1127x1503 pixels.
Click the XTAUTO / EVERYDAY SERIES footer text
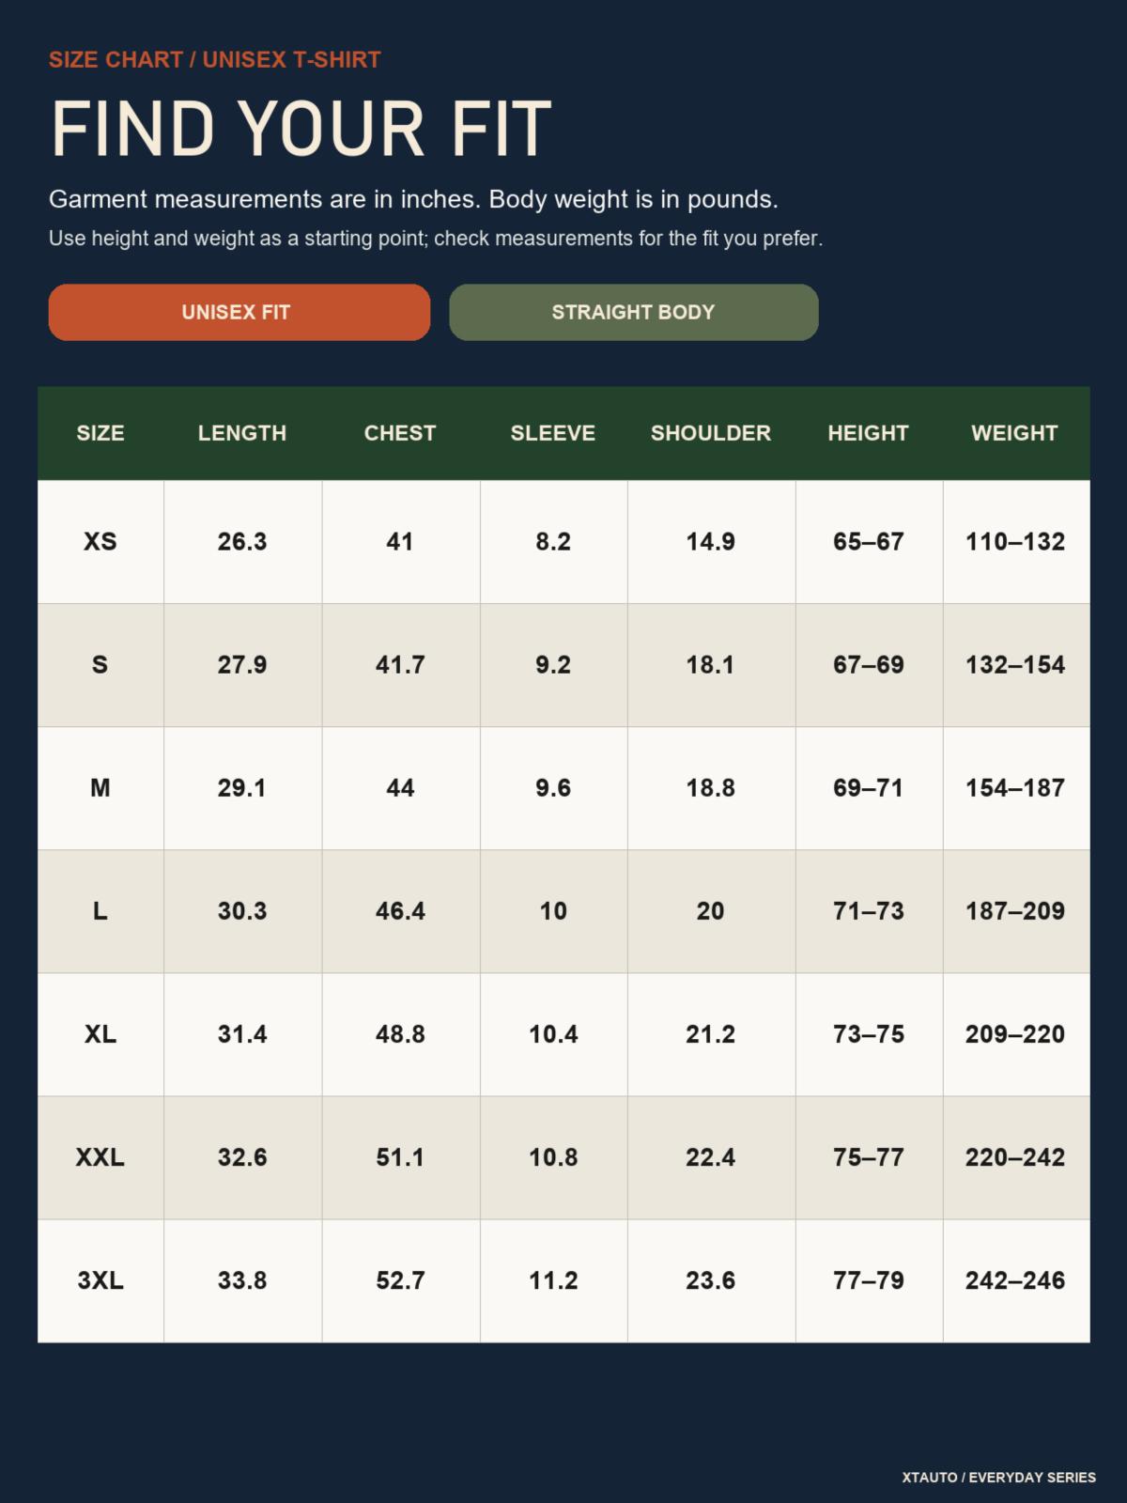pos(999,1478)
